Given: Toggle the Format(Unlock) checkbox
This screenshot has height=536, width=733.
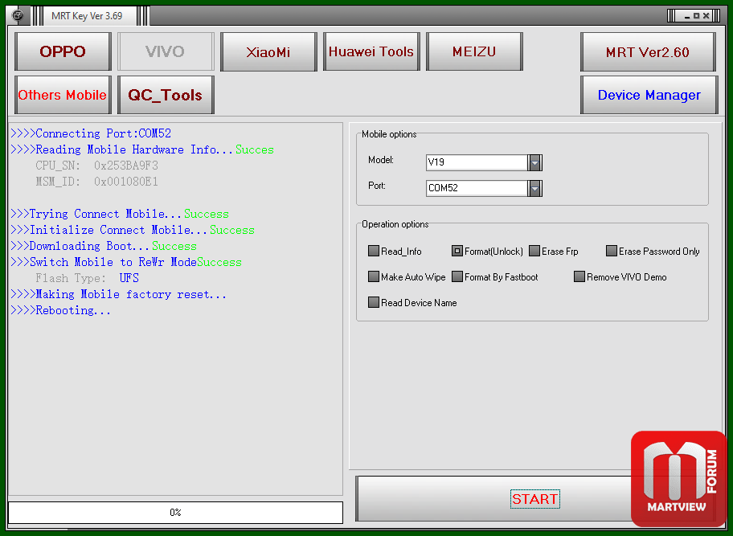Looking at the screenshot, I should click(457, 251).
